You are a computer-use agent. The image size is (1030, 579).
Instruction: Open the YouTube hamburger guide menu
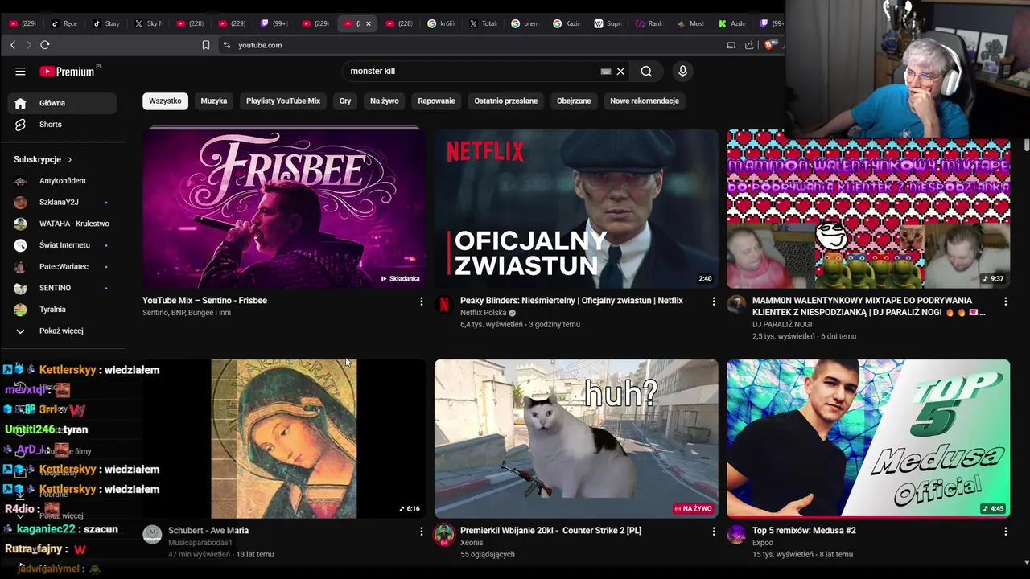(x=20, y=71)
